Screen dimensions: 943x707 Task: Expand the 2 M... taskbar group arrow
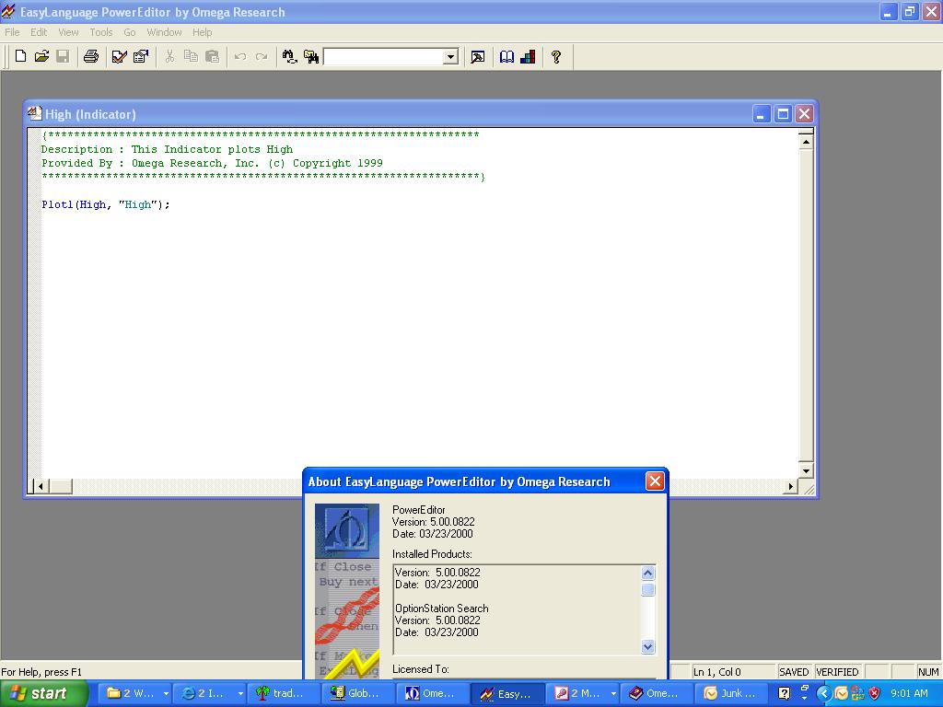(612, 693)
